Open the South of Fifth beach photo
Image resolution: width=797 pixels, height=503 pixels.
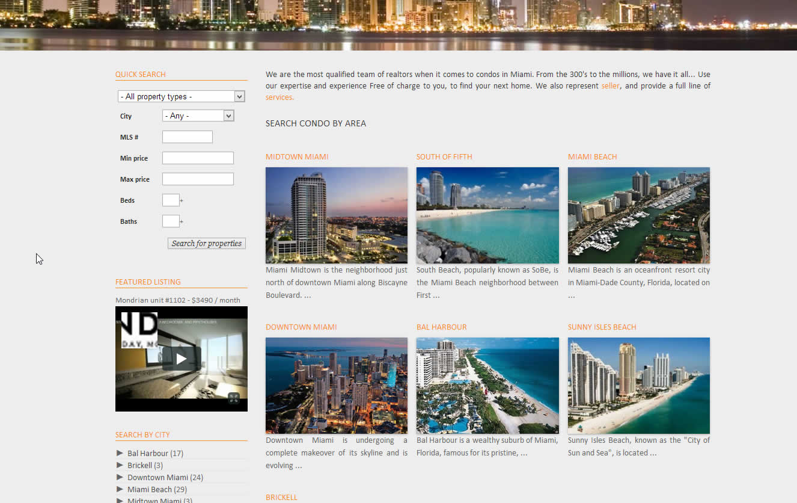coord(487,215)
